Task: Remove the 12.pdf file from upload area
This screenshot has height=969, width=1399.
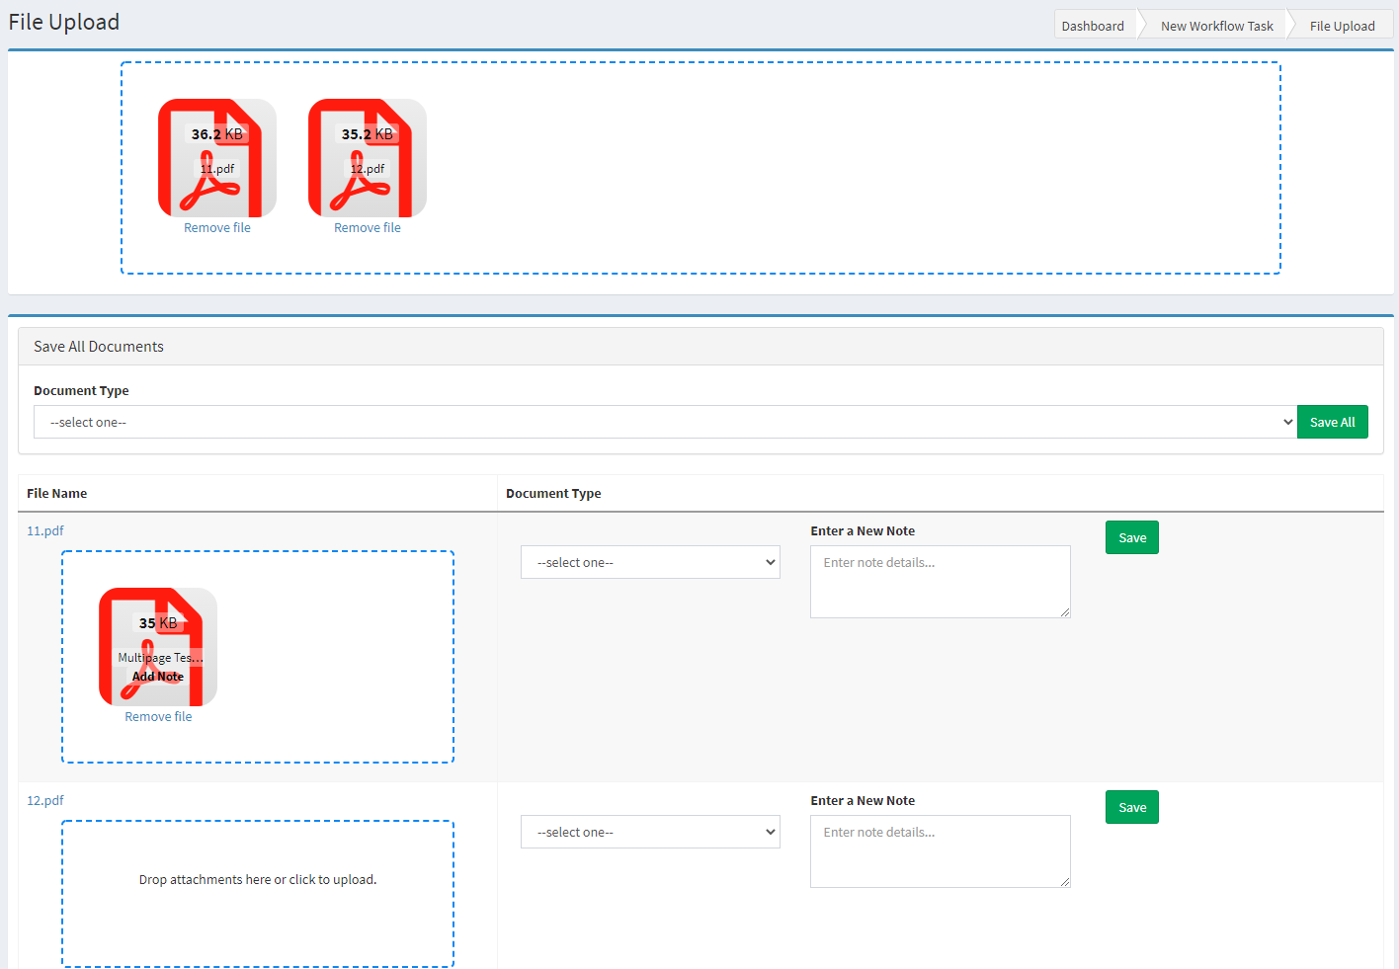Action: click(368, 228)
